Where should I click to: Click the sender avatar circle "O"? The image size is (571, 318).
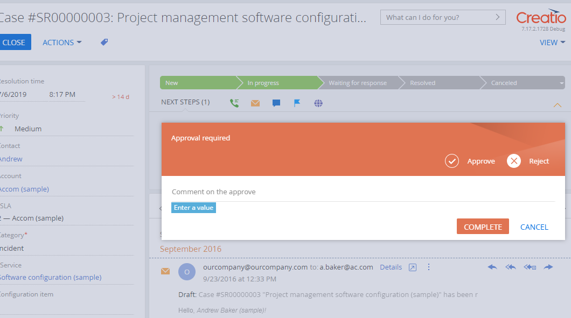point(187,272)
